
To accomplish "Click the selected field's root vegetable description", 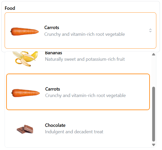I will [x=84, y=34].
